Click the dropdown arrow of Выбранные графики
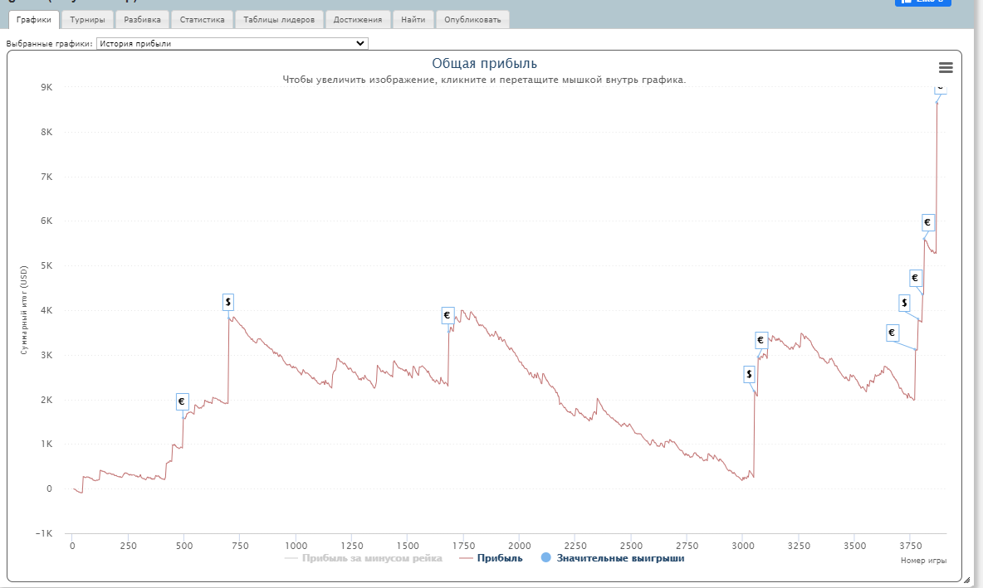This screenshot has height=588, width=983. pyautogui.click(x=359, y=43)
